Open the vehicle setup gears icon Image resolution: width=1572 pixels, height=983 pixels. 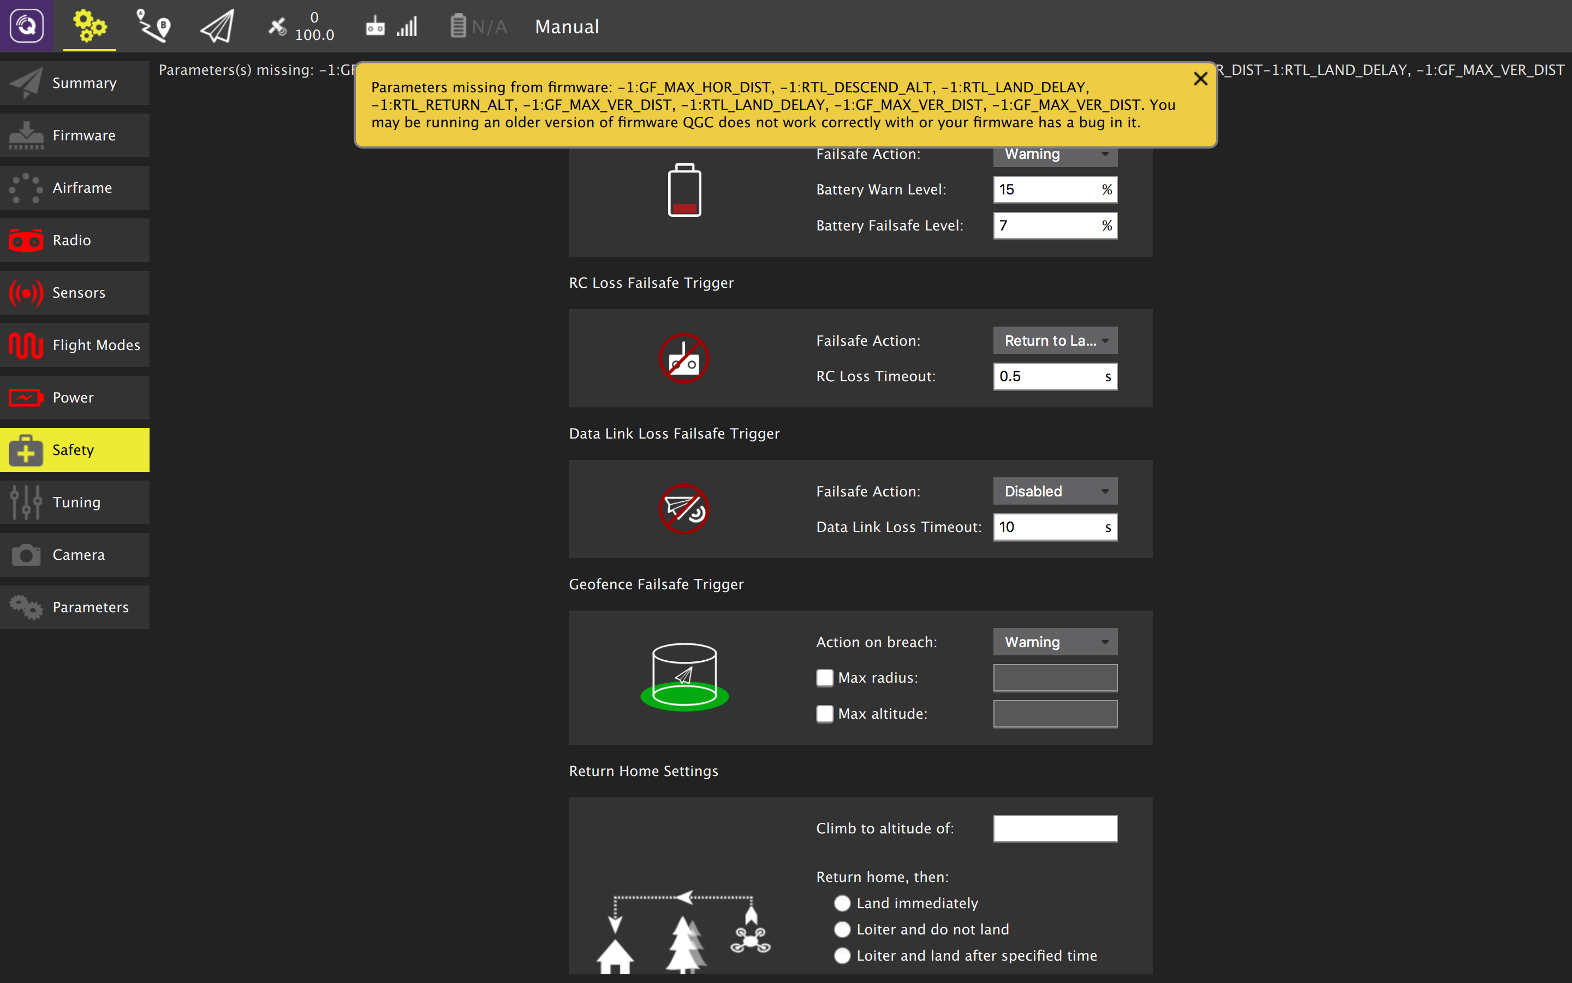[89, 26]
